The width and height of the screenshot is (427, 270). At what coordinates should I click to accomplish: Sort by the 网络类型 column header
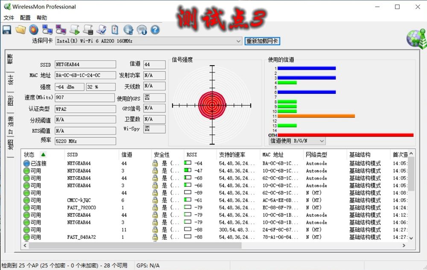coord(316,155)
